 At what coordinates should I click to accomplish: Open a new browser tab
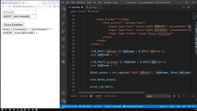pyautogui.click(x=44, y=3)
